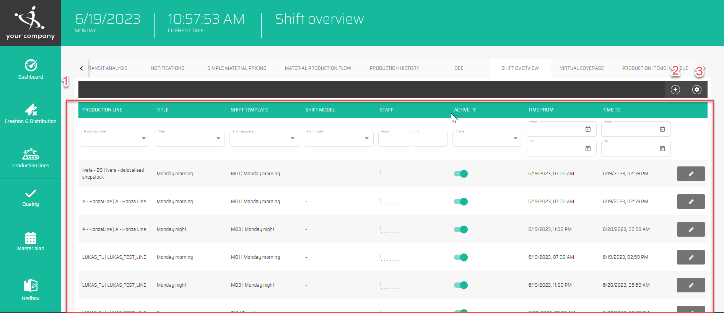Click calendar icon in Time From 'From' field
This screenshot has height=313, width=724.
(x=588, y=129)
